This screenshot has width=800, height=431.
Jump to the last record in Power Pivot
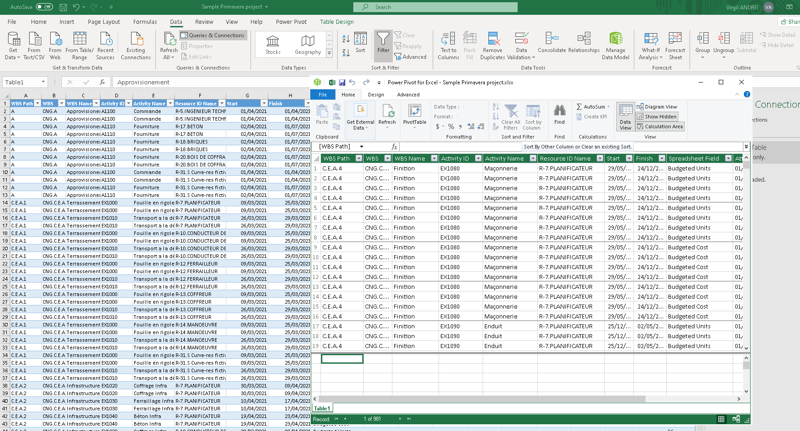409,419
